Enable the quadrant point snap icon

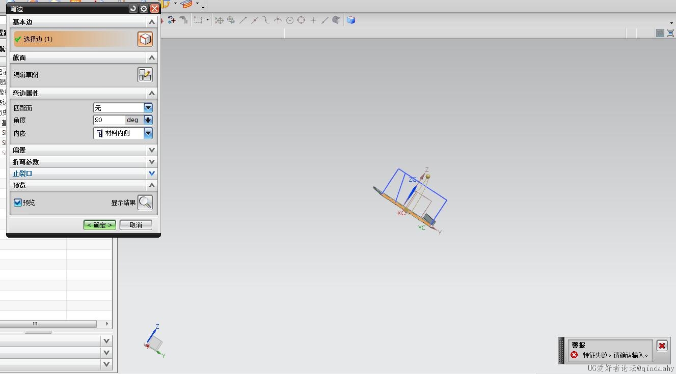301,20
